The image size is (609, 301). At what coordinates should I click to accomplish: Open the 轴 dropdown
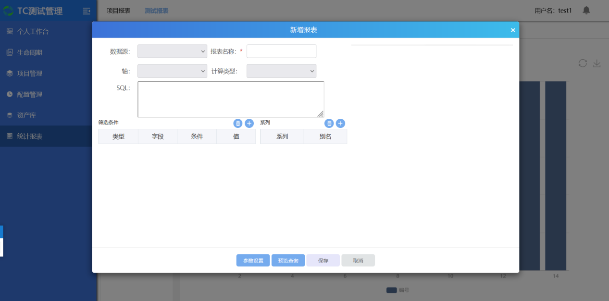pyautogui.click(x=172, y=71)
